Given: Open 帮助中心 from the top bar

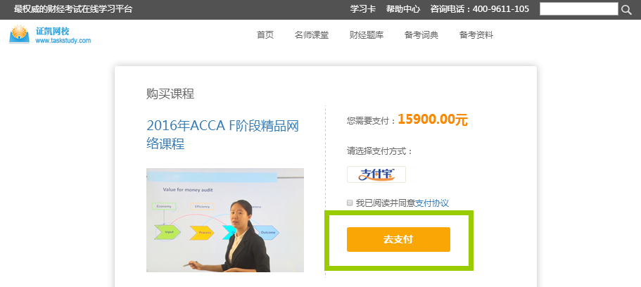Looking at the screenshot, I should point(403,9).
